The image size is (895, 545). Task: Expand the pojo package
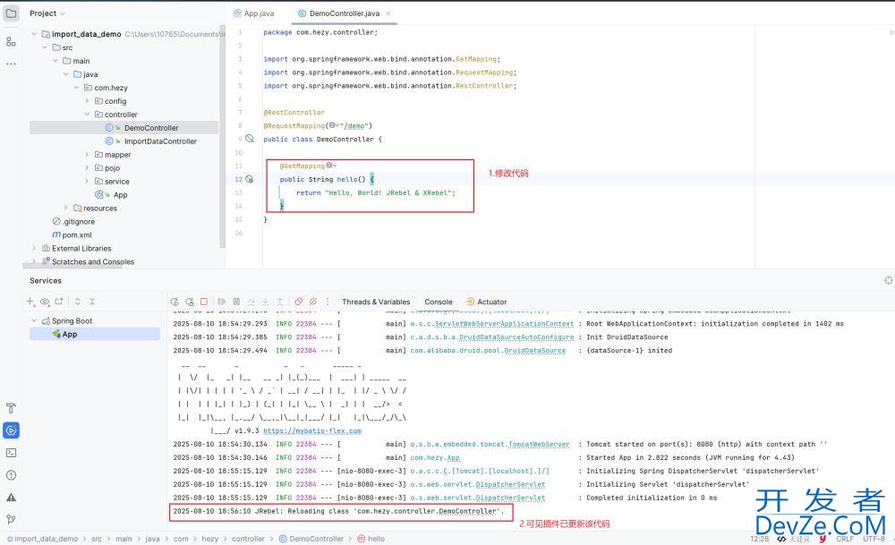pyautogui.click(x=88, y=167)
